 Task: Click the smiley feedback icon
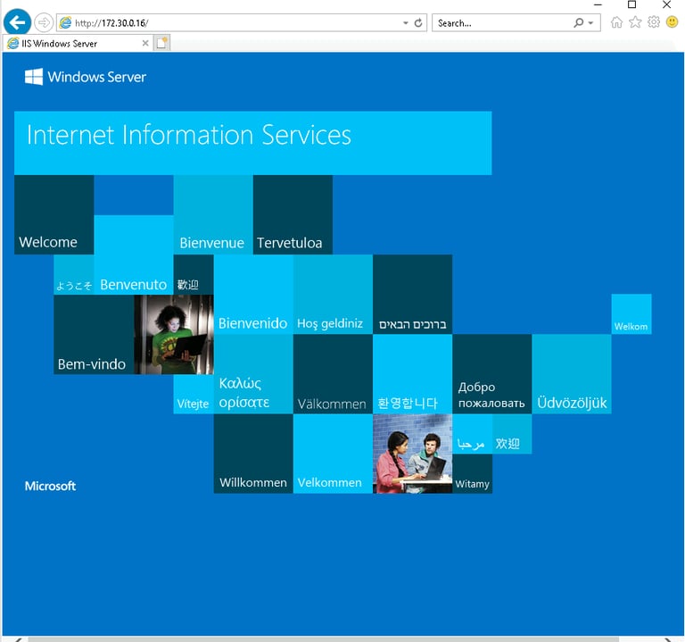pyautogui.click(x=672, y=21)
